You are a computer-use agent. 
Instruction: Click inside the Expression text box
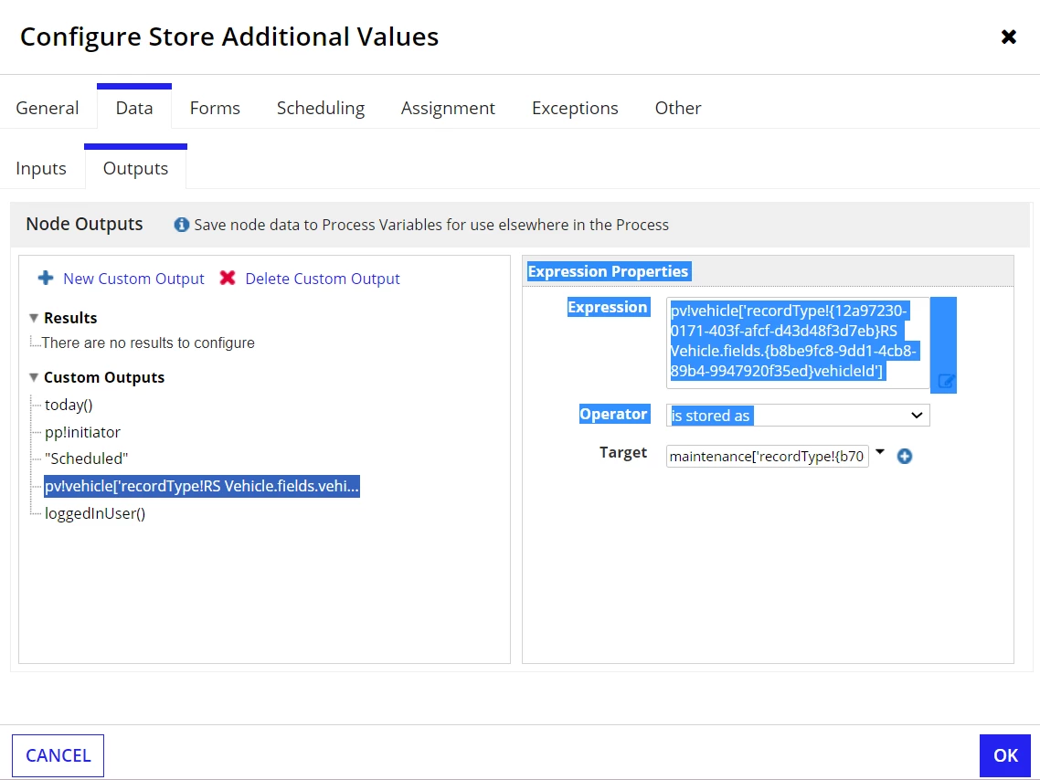pyautogui.click(x=798, y=343)
